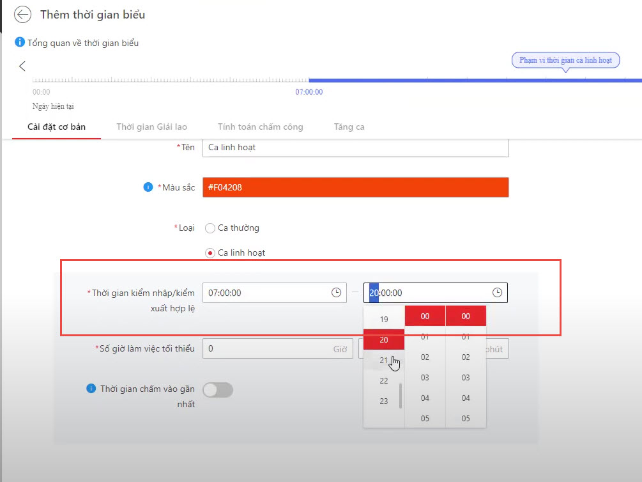642x482 pixels.
Task: Enable the Thời gian chấm vào gần nhất toggle
Action: (x=218, y=389)
